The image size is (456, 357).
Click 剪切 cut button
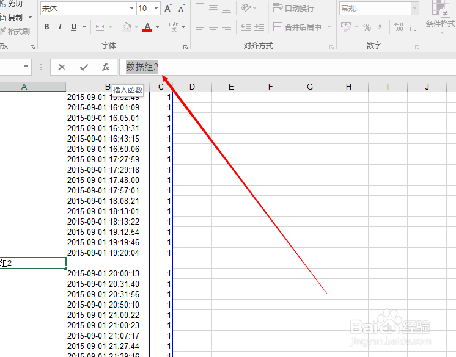click(12, 4)
